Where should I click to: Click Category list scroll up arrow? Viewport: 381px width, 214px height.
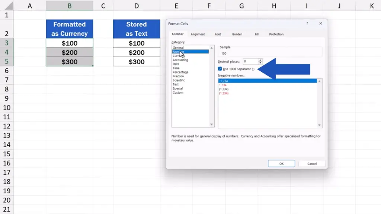click(212, 48)
